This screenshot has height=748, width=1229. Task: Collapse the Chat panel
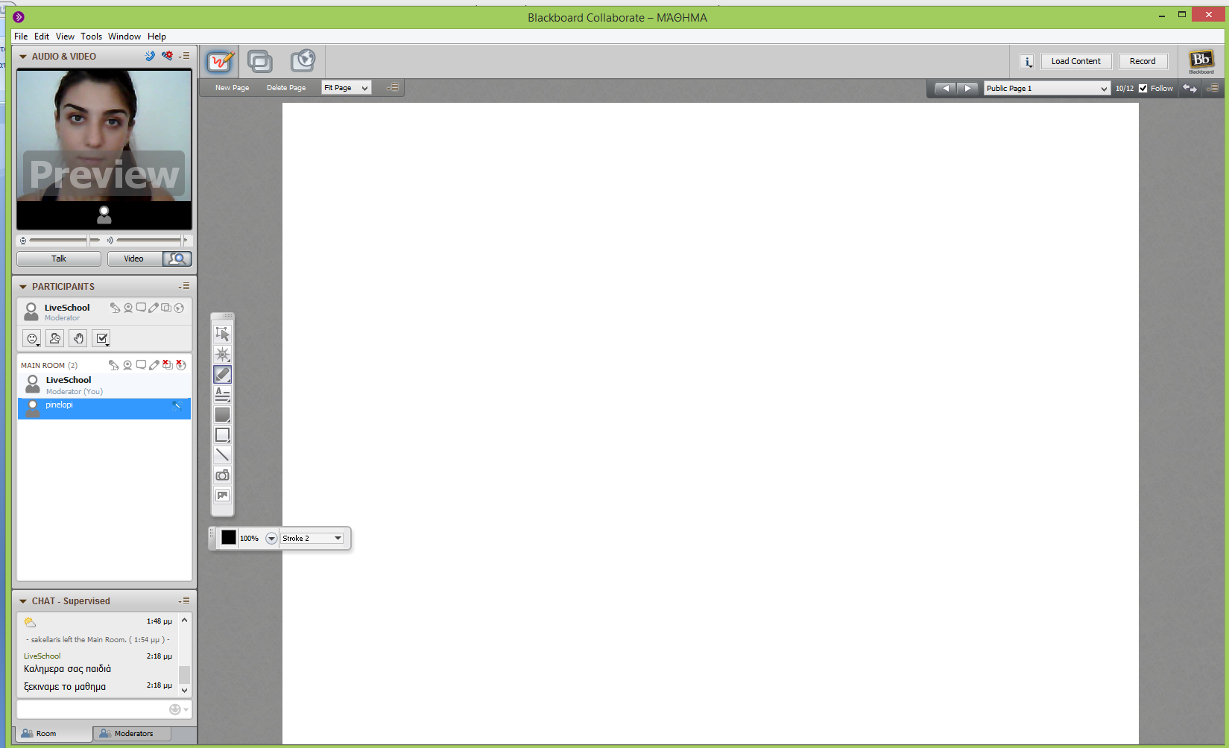click(23, 601)
